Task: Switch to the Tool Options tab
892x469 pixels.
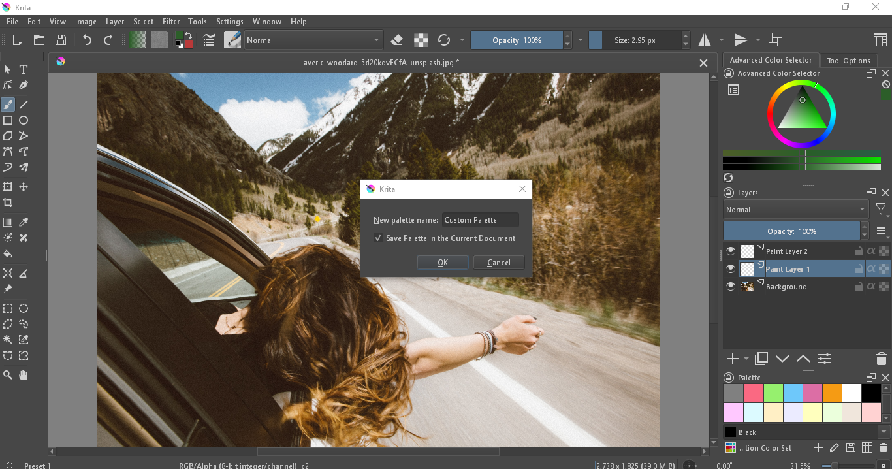Action: 848,61
